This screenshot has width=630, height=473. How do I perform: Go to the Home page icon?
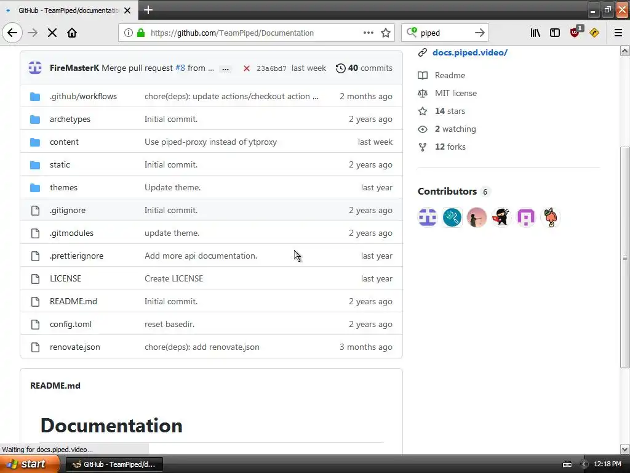click(72, 33)
